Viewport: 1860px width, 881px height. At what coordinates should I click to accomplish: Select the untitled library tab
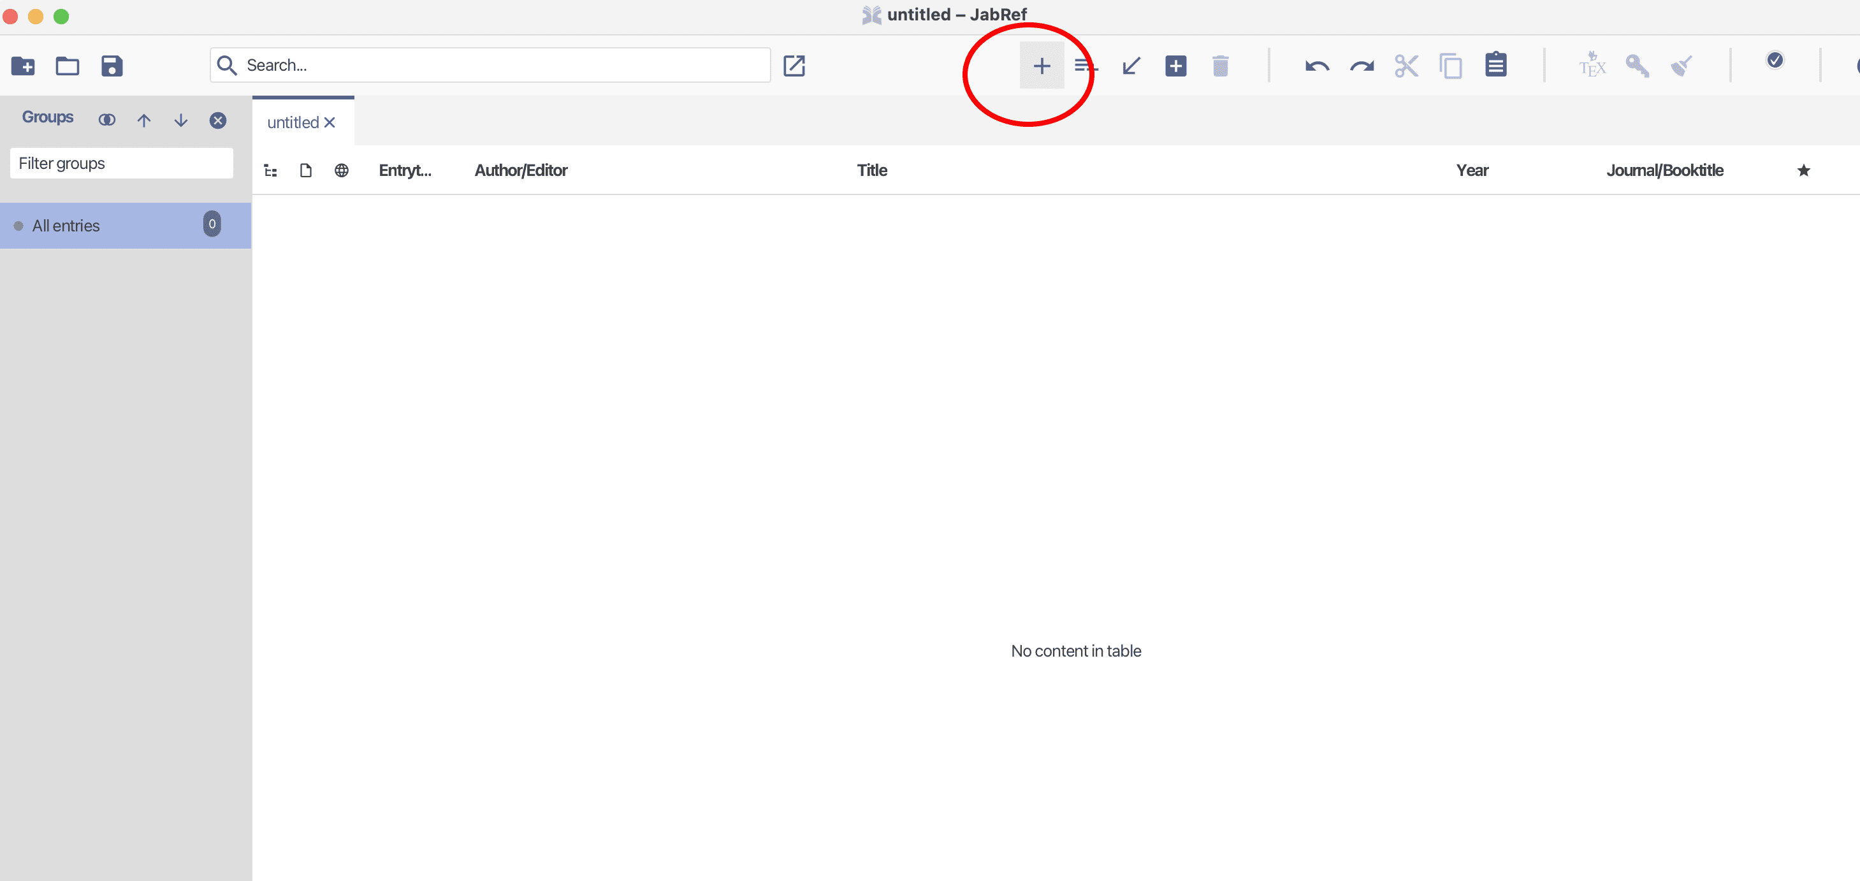[x=293, y=122]
